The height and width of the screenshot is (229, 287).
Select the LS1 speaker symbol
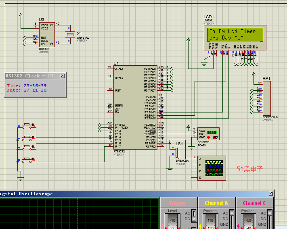[x=177, y=152]
